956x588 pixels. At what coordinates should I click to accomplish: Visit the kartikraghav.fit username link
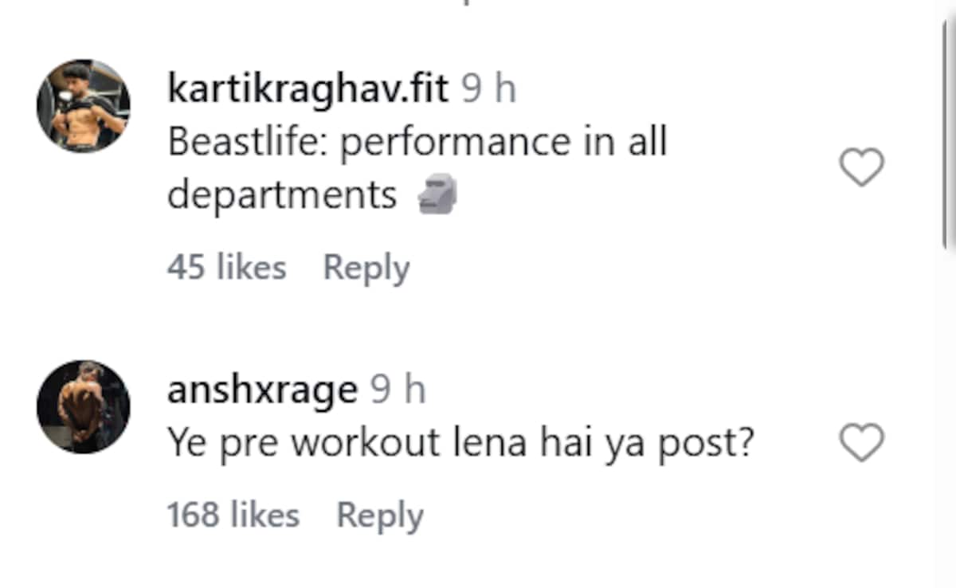coord(308,89)
